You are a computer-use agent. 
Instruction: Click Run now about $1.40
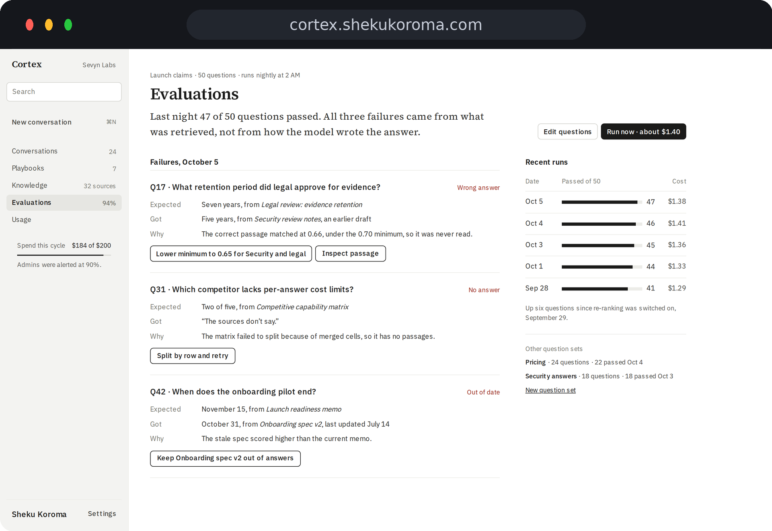coord(643,132)
